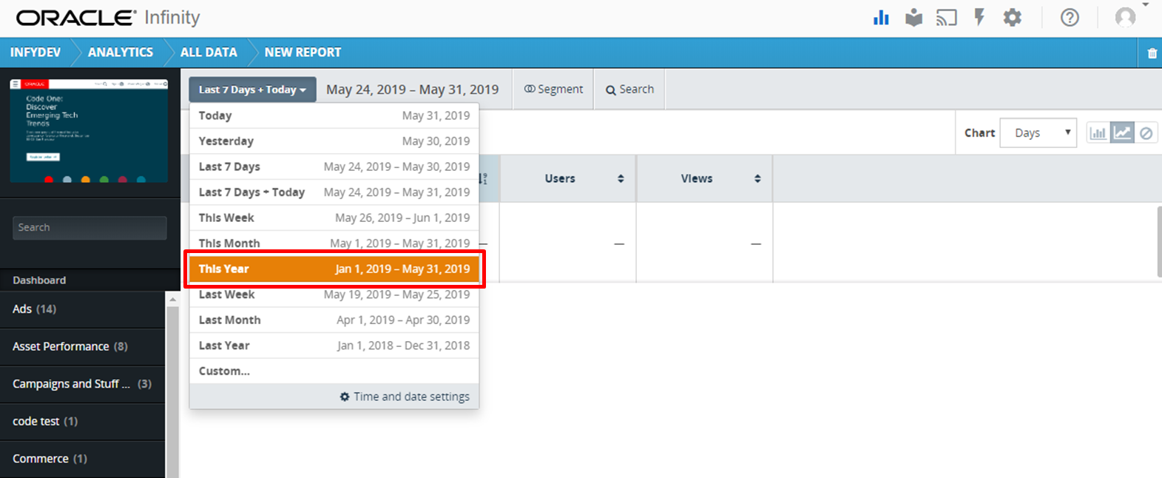
Task: Choose Last 7 Days range
Action: 334,166
